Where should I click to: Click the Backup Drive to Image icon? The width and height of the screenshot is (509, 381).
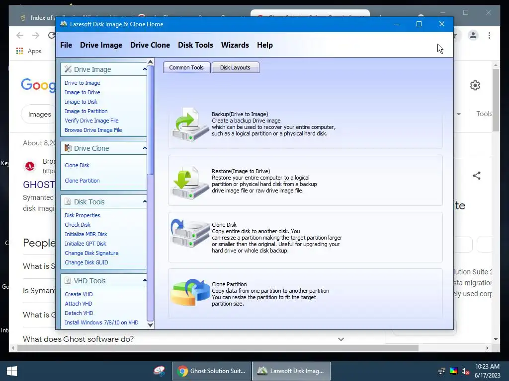point(190,124)
